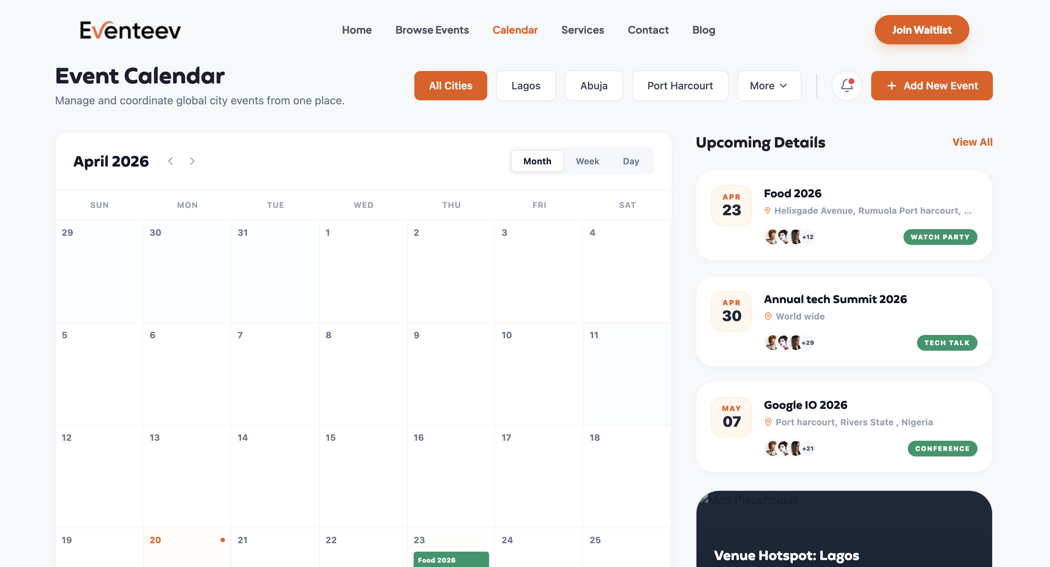Click the notification bell icon
This screenshot has width=1050, height=567.
tap(847, 86)
